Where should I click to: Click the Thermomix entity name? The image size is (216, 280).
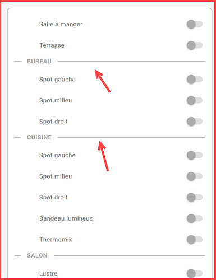(56, 240)
